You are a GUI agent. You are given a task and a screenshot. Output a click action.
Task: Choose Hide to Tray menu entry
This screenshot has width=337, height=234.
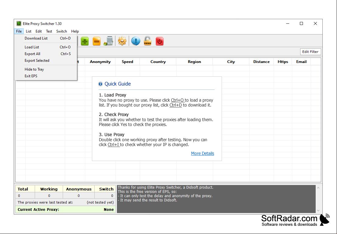(x=46, y=69)
